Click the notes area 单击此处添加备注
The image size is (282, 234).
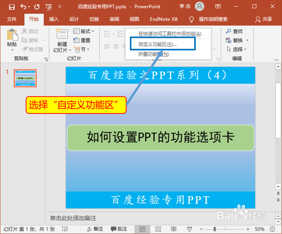(73, 218)
